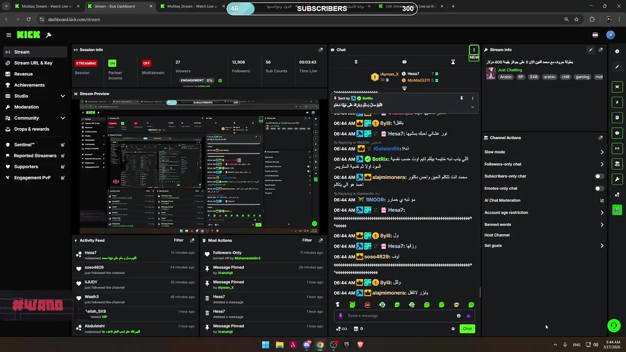Click the speech bubble icon in Chat toolbar
The image size is (626, 352).
point(404,62)
